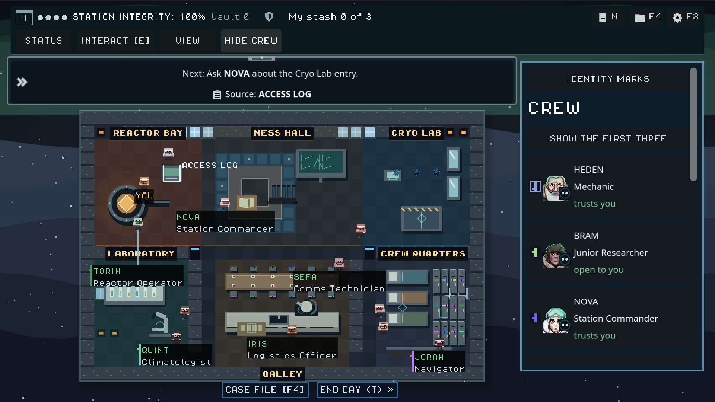This screenshot has height=402, width=715.
Task: Select Heden's portrait in crew list
Action: (556, 189)
